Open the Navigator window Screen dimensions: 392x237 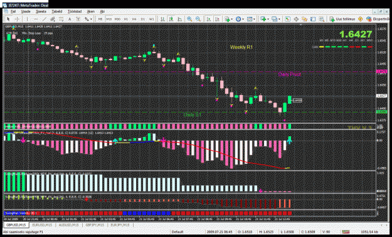pyautogui.click(x=304, y=19)
